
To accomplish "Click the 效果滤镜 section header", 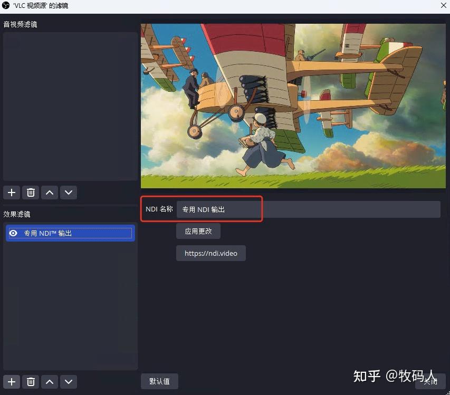I will [18, 214].
